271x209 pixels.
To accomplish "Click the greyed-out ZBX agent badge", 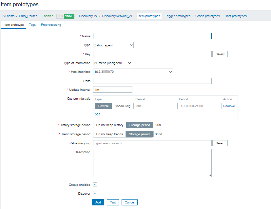I will point(60,16).
